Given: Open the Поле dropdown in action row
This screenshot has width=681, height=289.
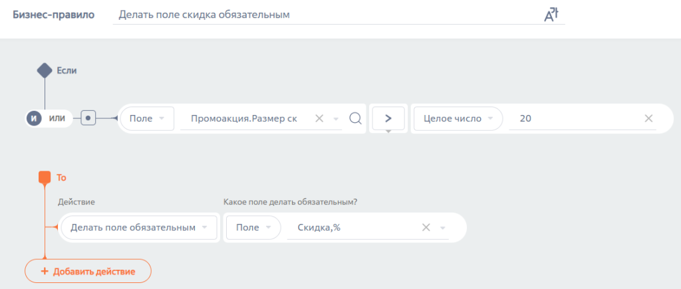Looking at the screenshot, I should (253, 228).
